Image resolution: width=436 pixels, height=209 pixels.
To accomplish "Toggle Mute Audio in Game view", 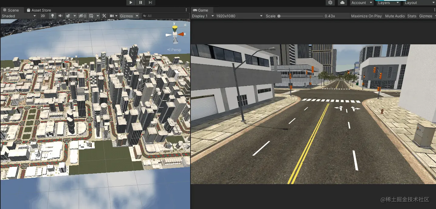I will click(x=395, y=16).
